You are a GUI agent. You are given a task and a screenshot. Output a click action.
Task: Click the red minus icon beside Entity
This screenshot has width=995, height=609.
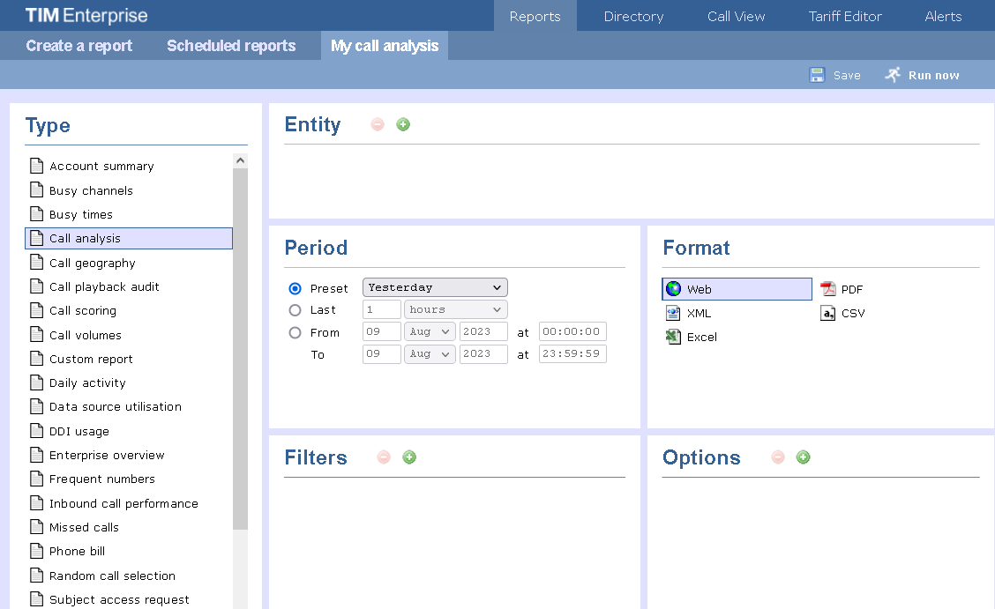tap(378, 124)
